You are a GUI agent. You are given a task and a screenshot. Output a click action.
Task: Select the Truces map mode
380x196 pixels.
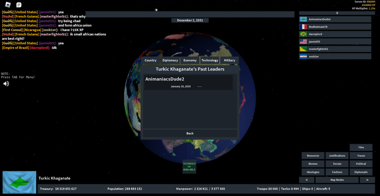[361, 156]
